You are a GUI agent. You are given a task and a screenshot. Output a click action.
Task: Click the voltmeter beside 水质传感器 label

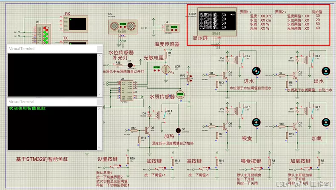coord(180,95)
